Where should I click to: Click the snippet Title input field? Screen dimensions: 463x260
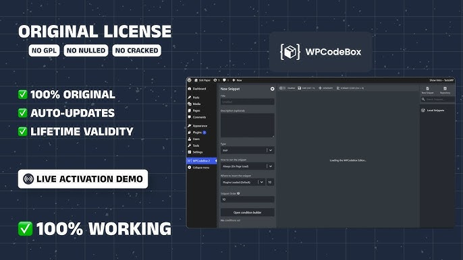[248, 102]
